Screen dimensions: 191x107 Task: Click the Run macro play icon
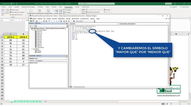(54, 21)
